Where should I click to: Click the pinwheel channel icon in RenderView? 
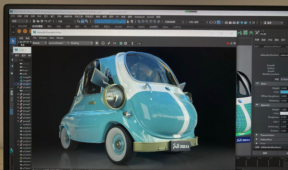(109, 43)
